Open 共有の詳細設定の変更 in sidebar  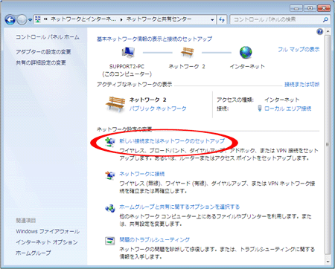pyautogui.click(x=41, y=62)
